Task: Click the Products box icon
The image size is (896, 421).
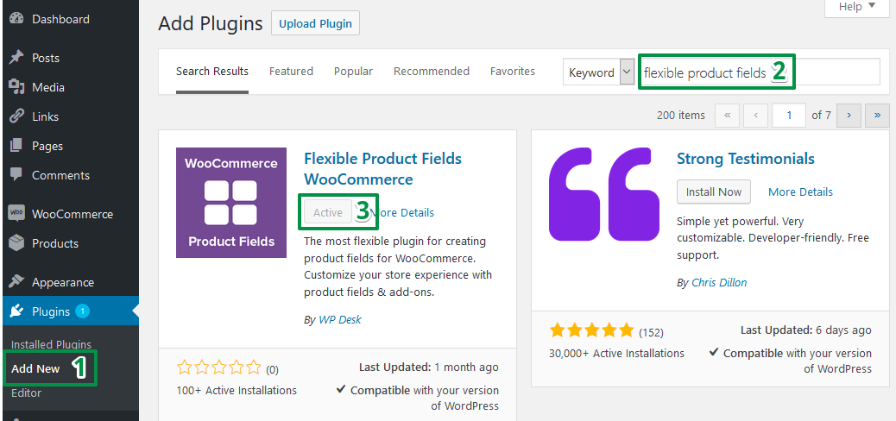Action: (x=16, y=243)
